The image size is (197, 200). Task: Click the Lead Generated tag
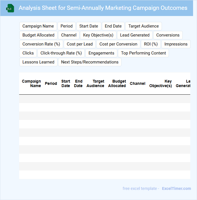click(135, 35)
